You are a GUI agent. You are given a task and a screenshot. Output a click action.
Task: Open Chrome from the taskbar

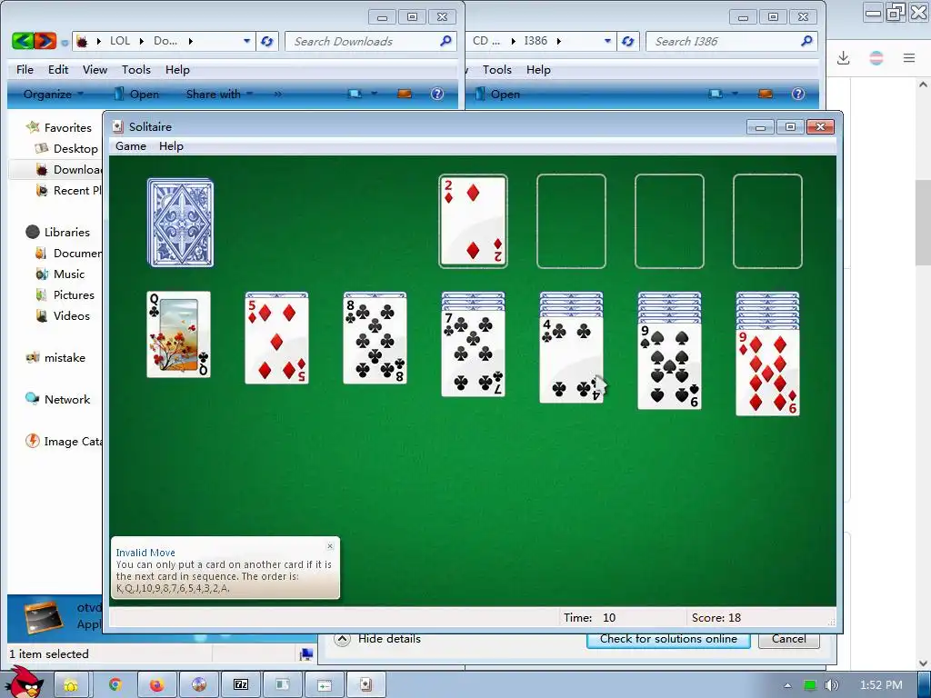tap(115, 685)
